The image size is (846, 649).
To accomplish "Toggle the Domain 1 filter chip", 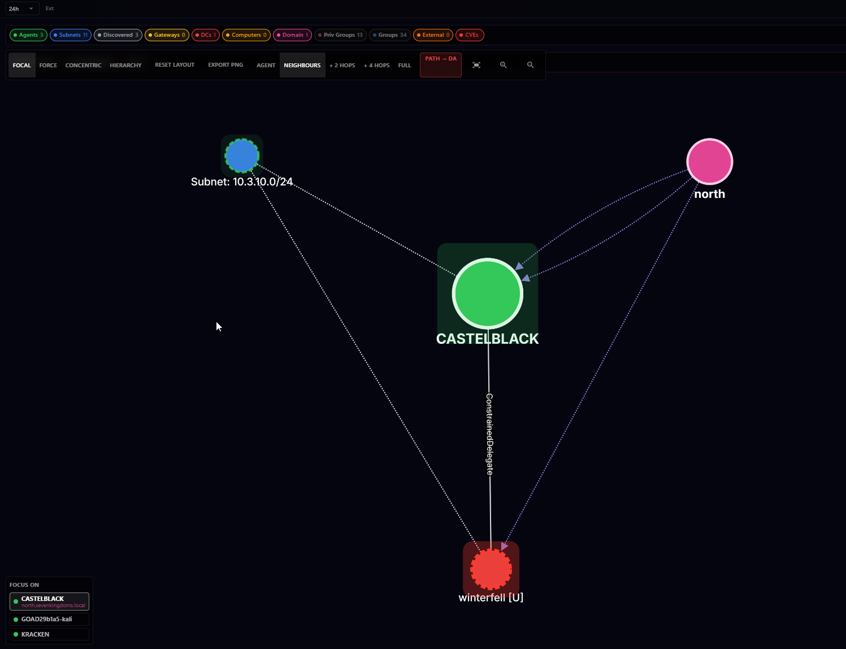I will [292, 35].
